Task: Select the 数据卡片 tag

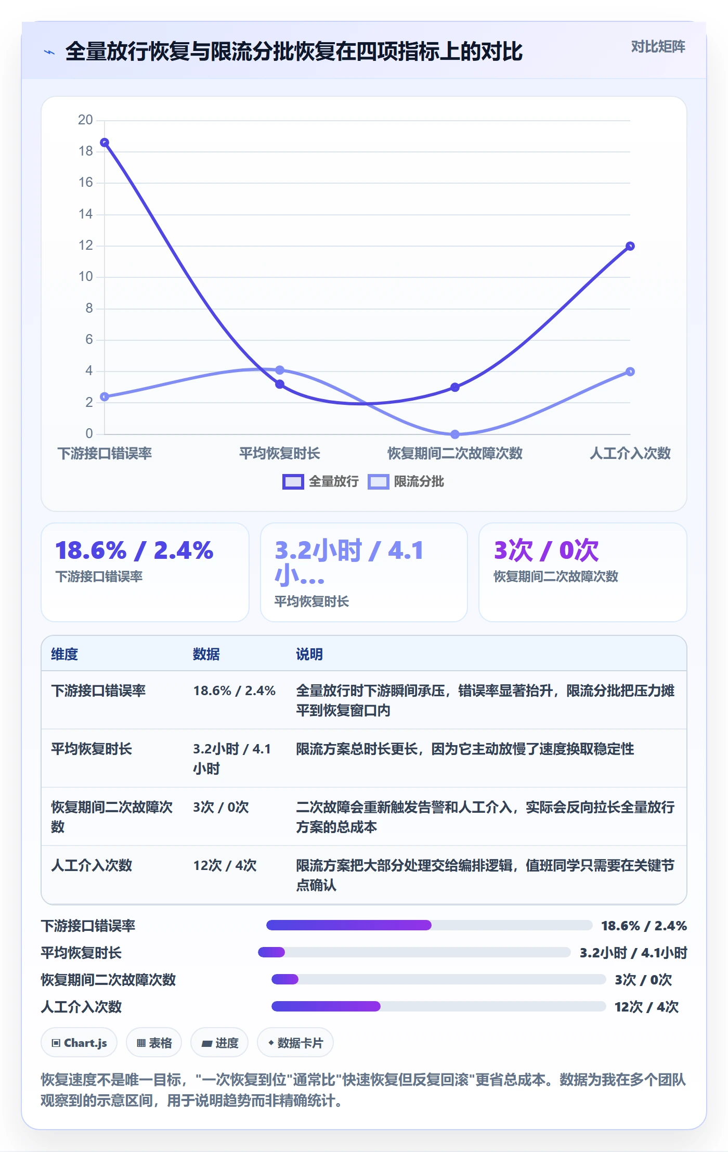Action: [295, 1043]
